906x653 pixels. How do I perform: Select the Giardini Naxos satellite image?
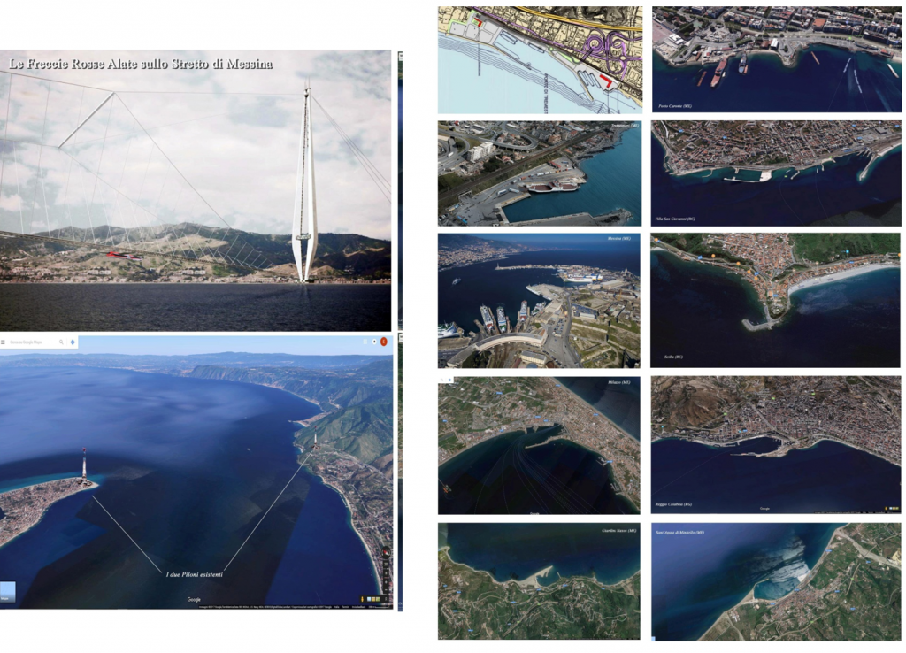tap(538, 580)
